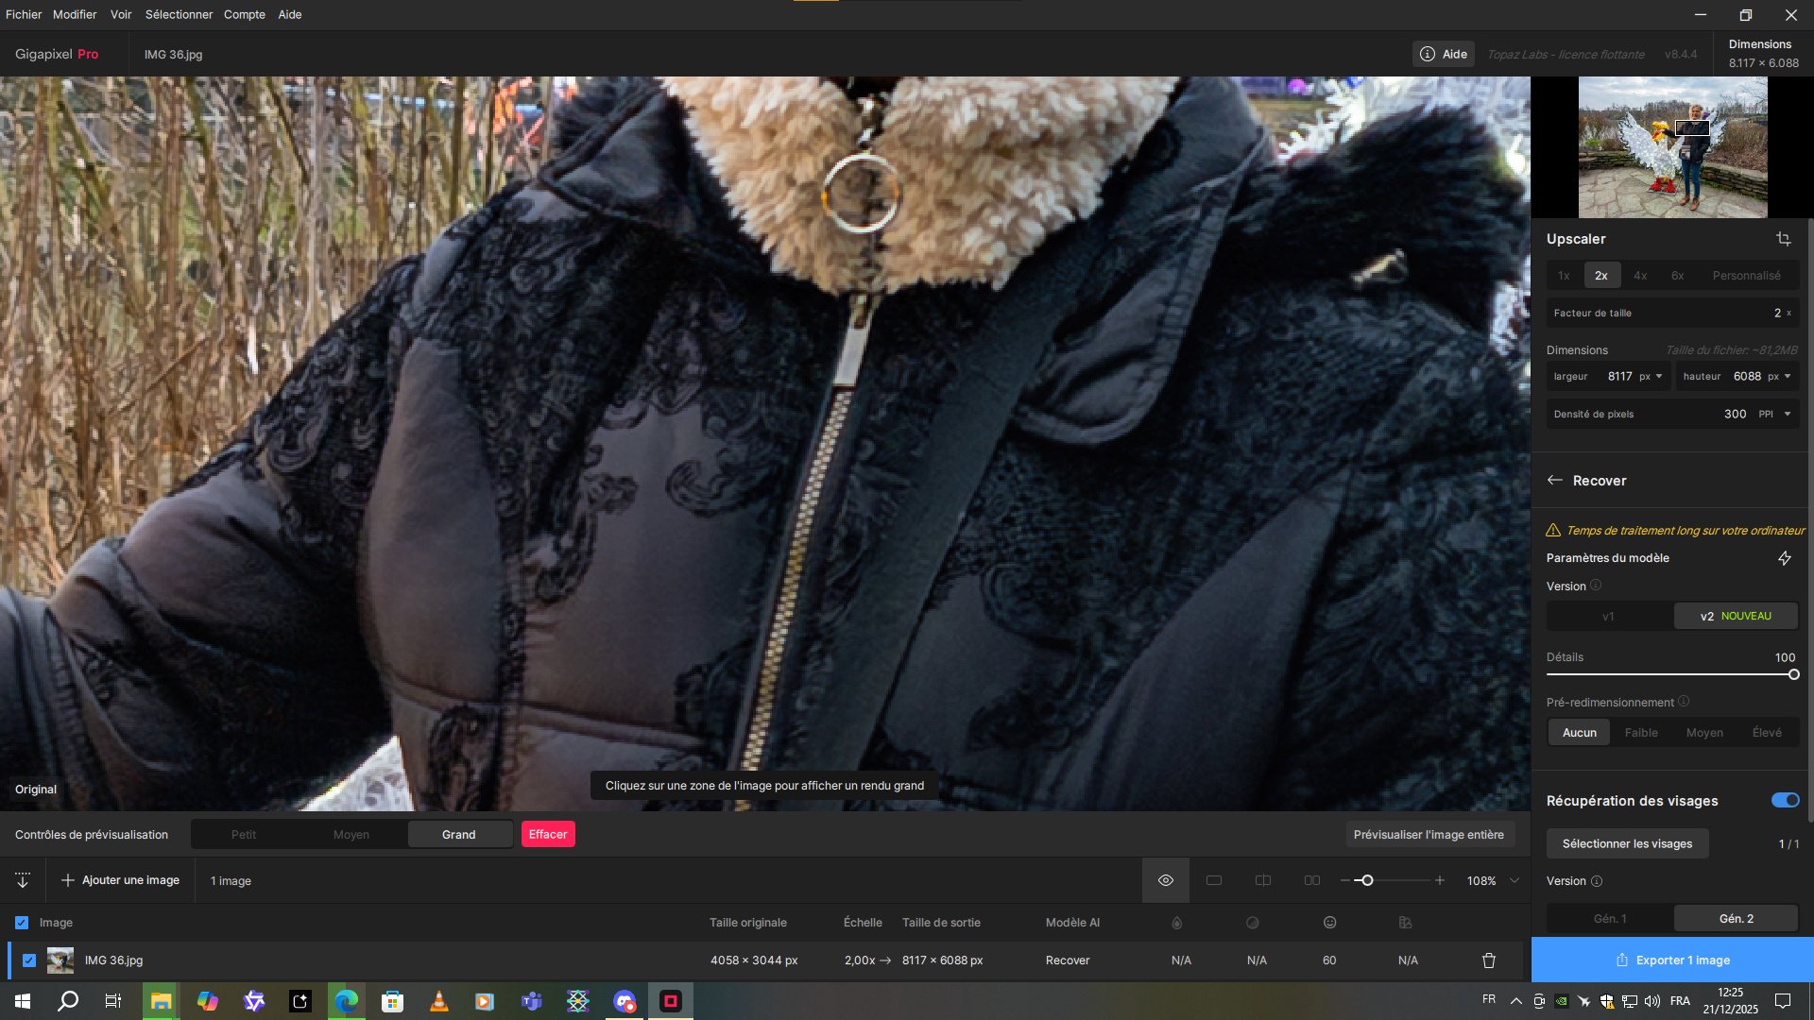Click Prévisualiser l'image entière
This screenshot has height=1020, width=1814.
click(x=1429, y=834)
